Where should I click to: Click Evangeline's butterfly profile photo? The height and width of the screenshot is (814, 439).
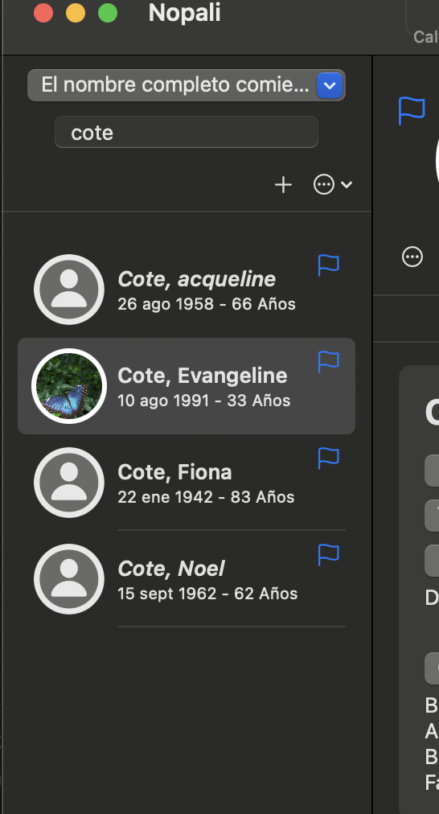[x=69, y=386]
